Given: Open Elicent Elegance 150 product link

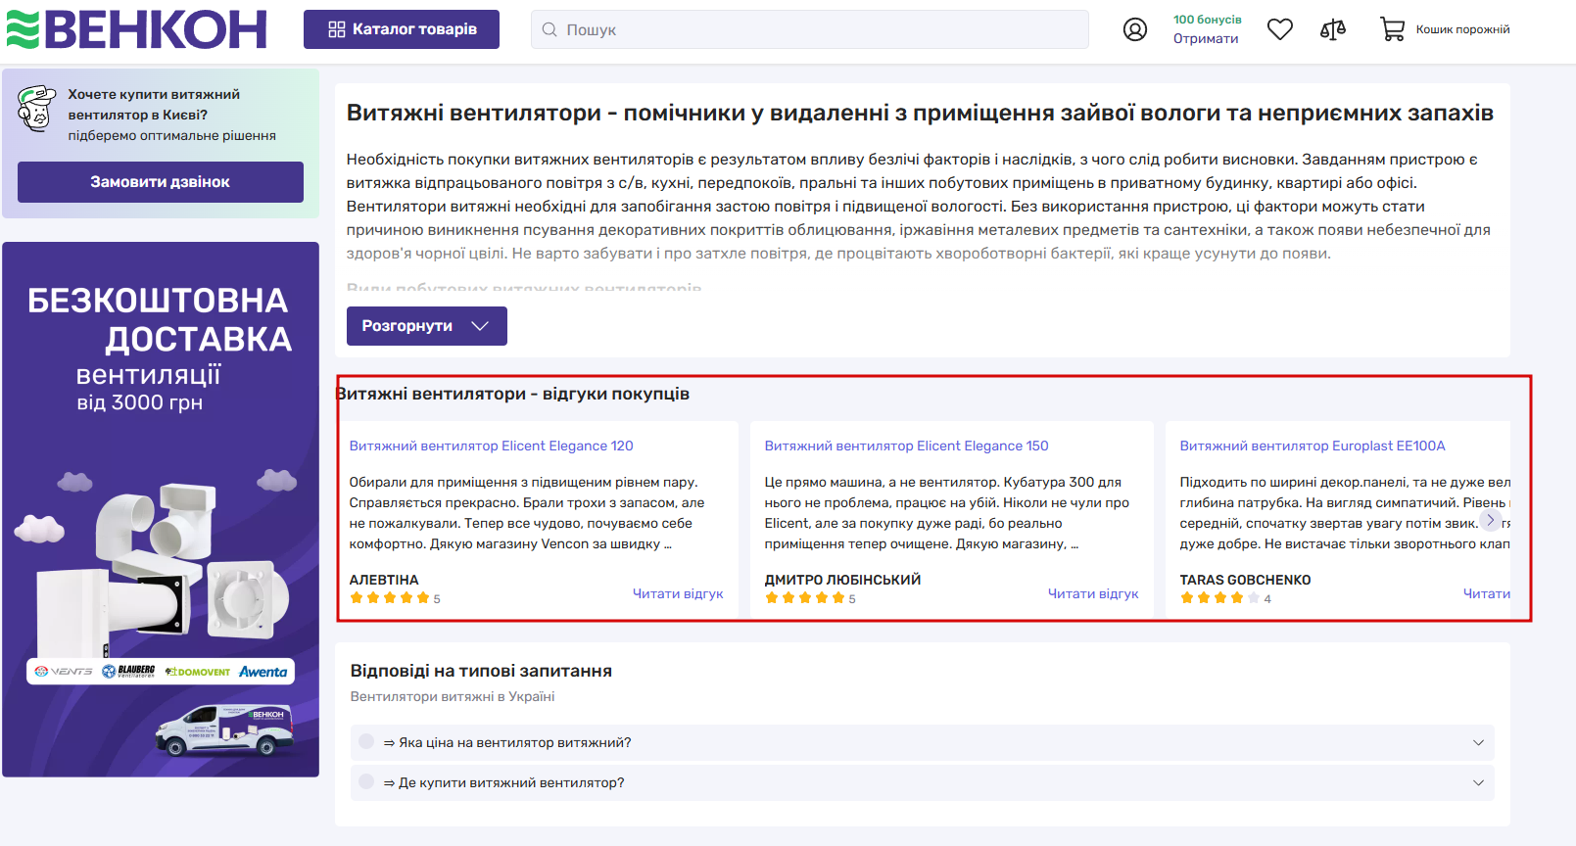Looking at the screenshot, I should pyautogui.click(x=907, y=446).
